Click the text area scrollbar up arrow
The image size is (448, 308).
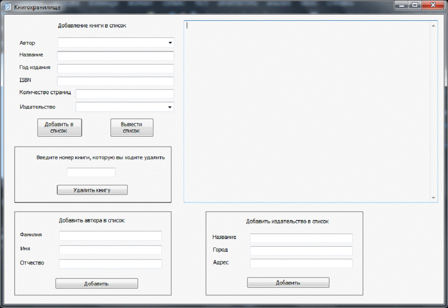coord(434,26)
